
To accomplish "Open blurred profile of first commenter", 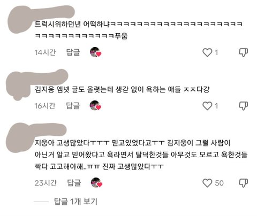I will (x=41, y=18).
